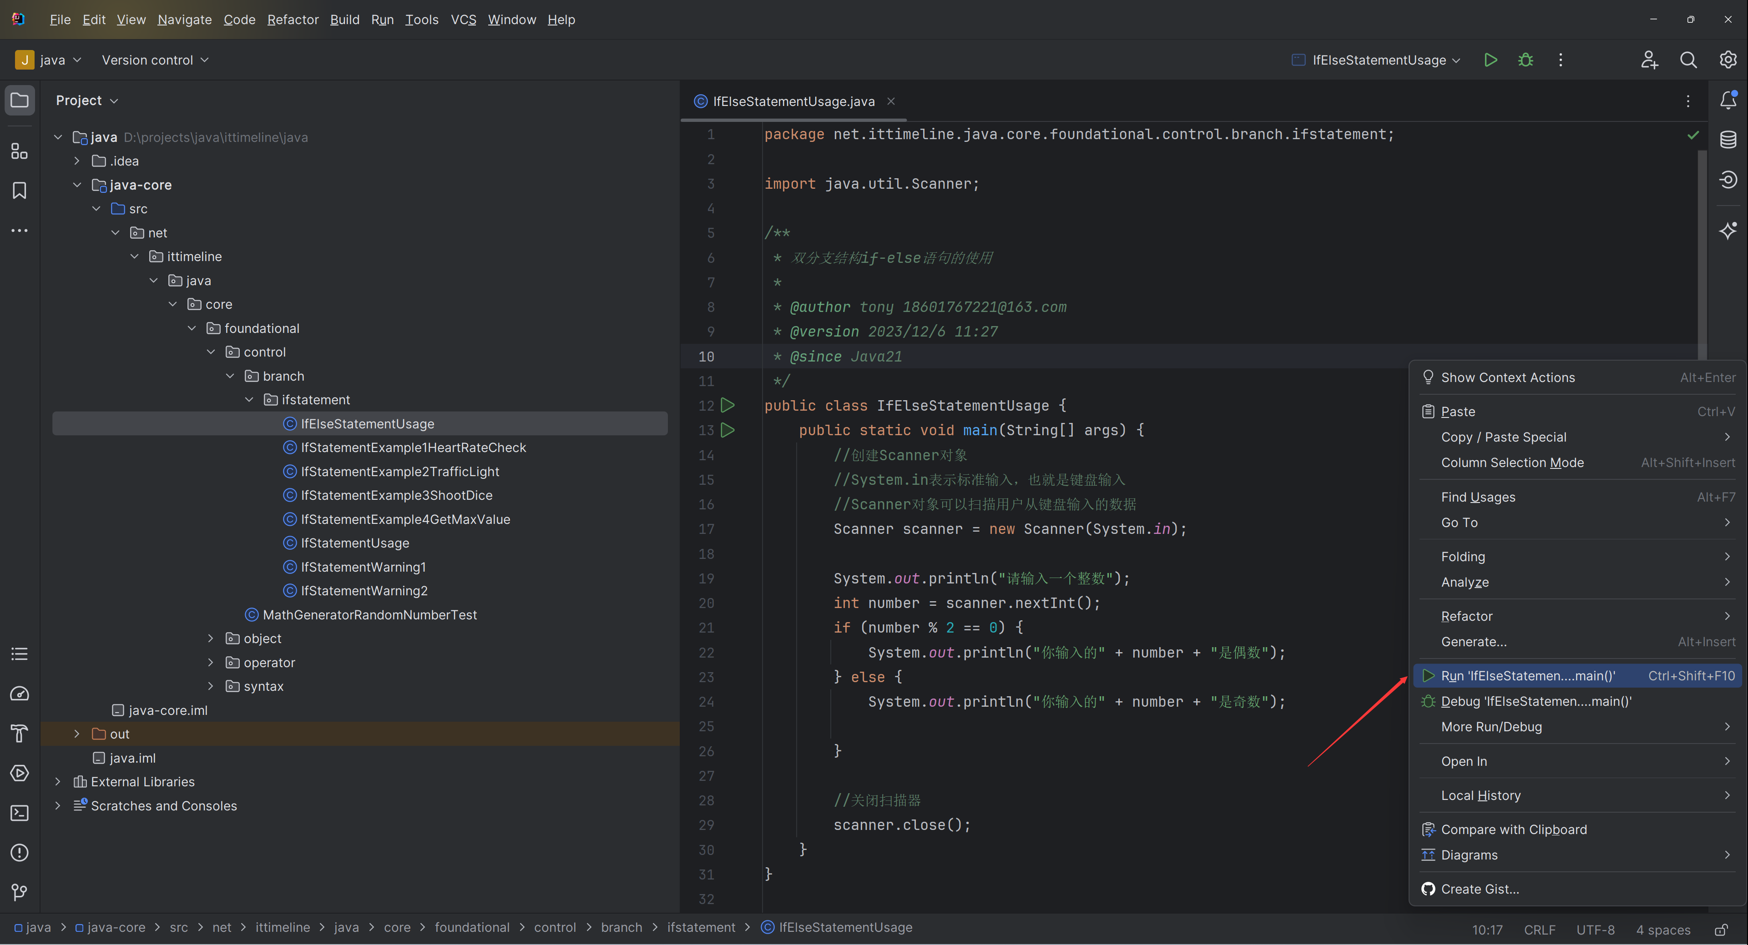Click the 4 spaces indent setting
The image size is (1748, 945).
point(1662,930)
